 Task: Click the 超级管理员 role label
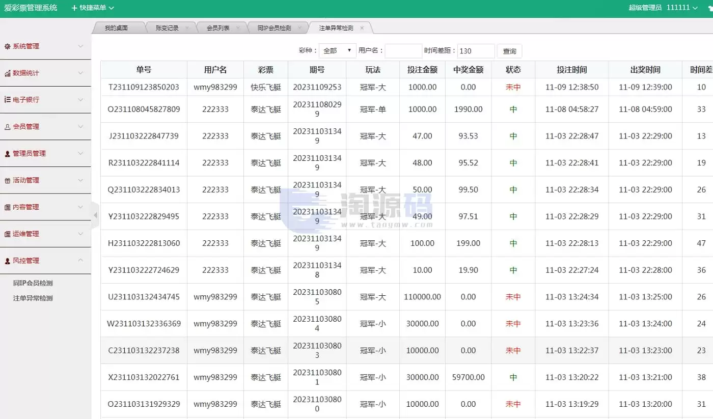coord(645,8)
